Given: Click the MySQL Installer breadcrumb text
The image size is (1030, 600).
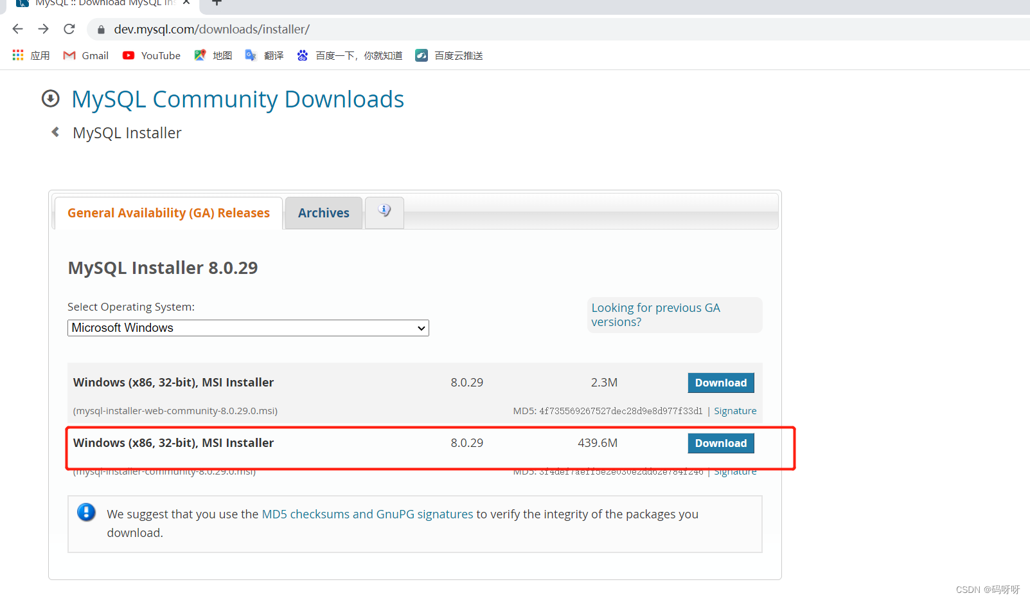Looking at the screenshot, I should pyautogui.click(x=127, y=133).
